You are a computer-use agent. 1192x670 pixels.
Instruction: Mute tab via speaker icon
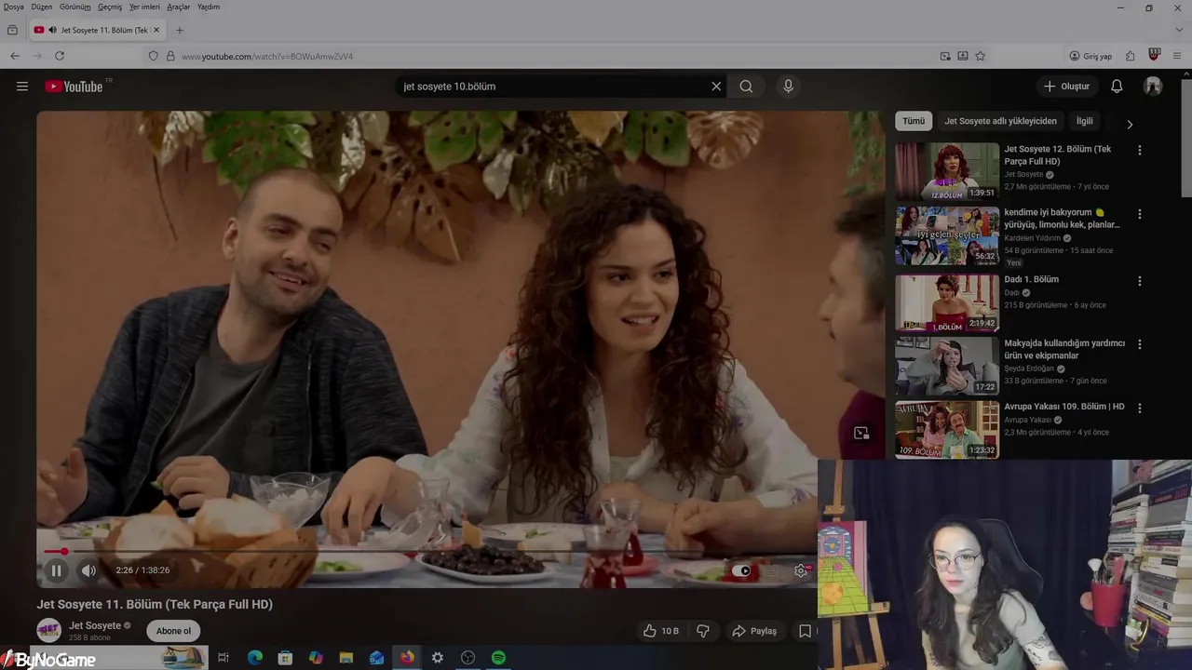coord(52,30)
